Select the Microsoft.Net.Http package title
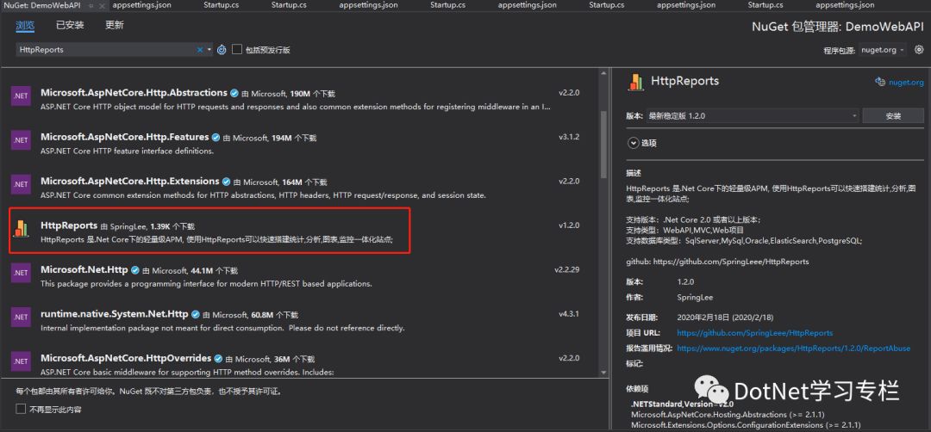The width and height of the screenshot is (931, 432). tap(84, 269)
